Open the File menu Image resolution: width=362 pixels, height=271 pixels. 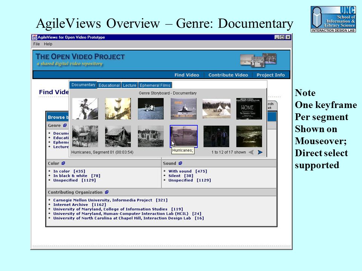(x=37, y=44)
